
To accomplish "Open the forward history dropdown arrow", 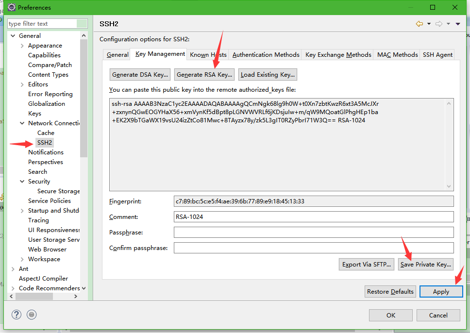I will (x=449, y=24).
